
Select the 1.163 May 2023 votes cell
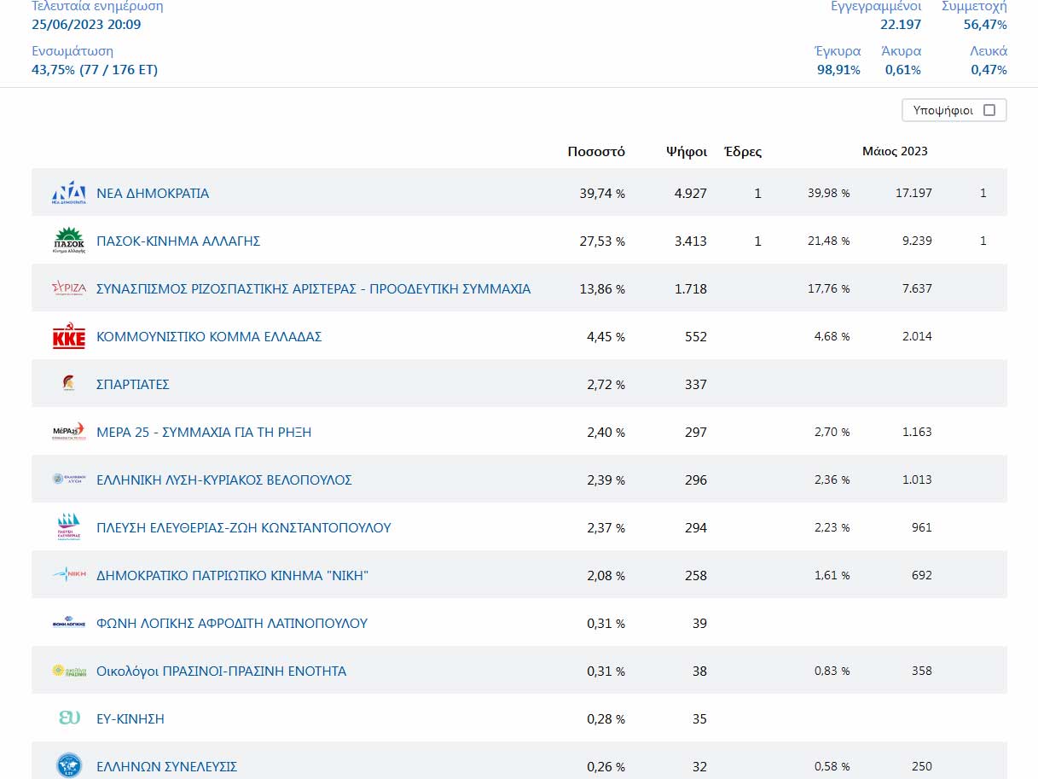(917, 433)
